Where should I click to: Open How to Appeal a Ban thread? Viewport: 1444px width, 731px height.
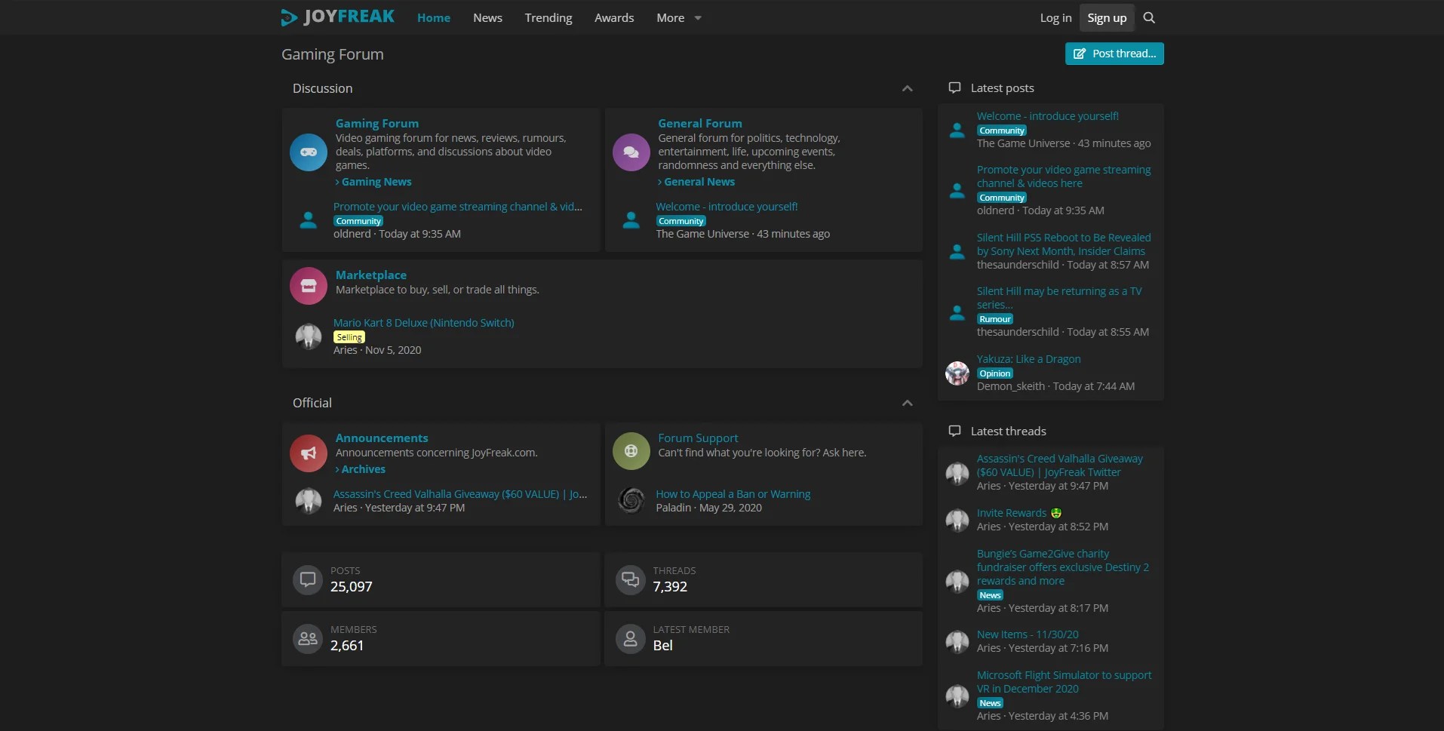tap(733, 494)
